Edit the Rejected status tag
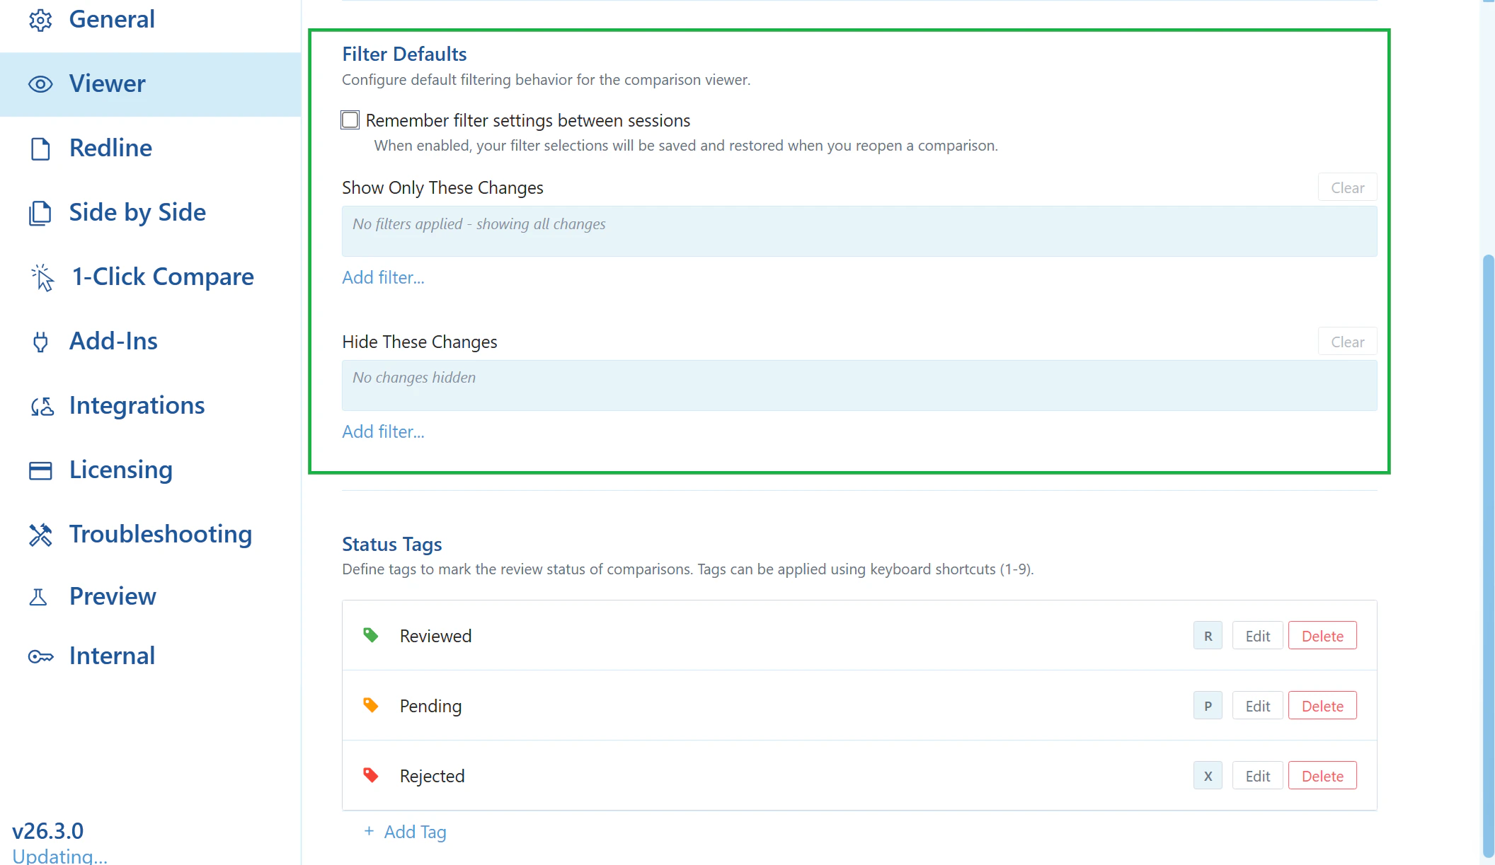 [1257, 775]
